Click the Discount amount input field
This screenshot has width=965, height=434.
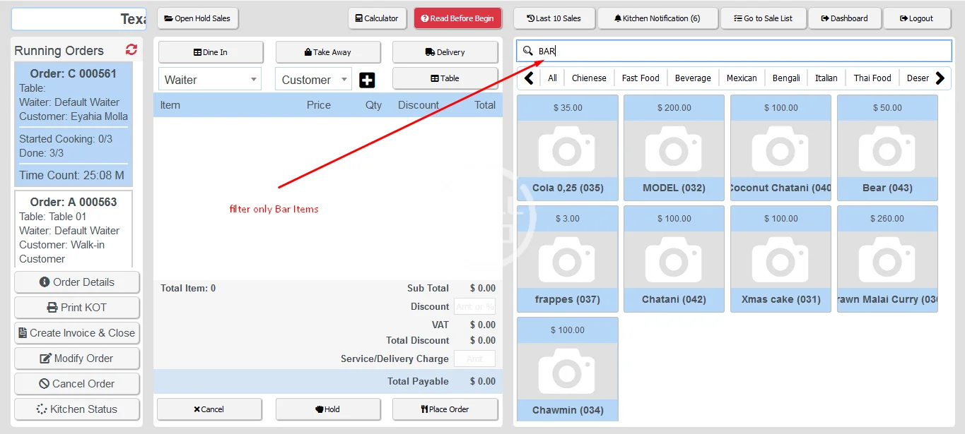[x=474, y=306]
